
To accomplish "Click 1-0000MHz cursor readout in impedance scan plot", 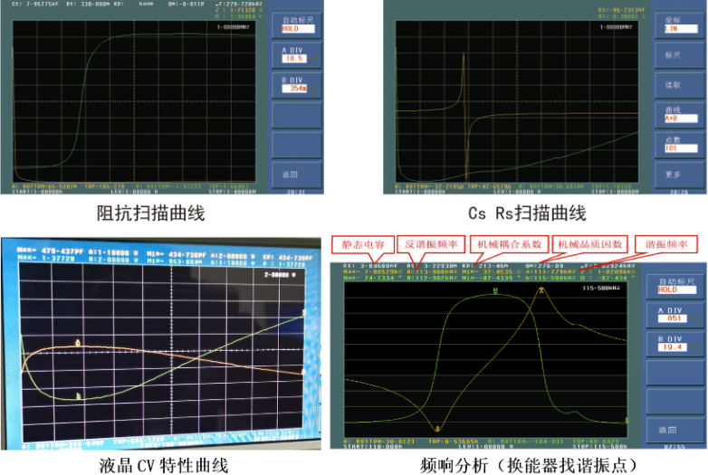I will point(233,27).
